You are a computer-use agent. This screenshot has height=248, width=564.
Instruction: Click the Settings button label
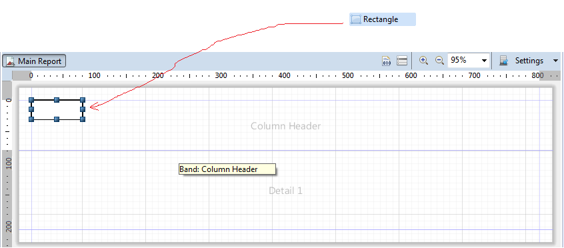529,61
